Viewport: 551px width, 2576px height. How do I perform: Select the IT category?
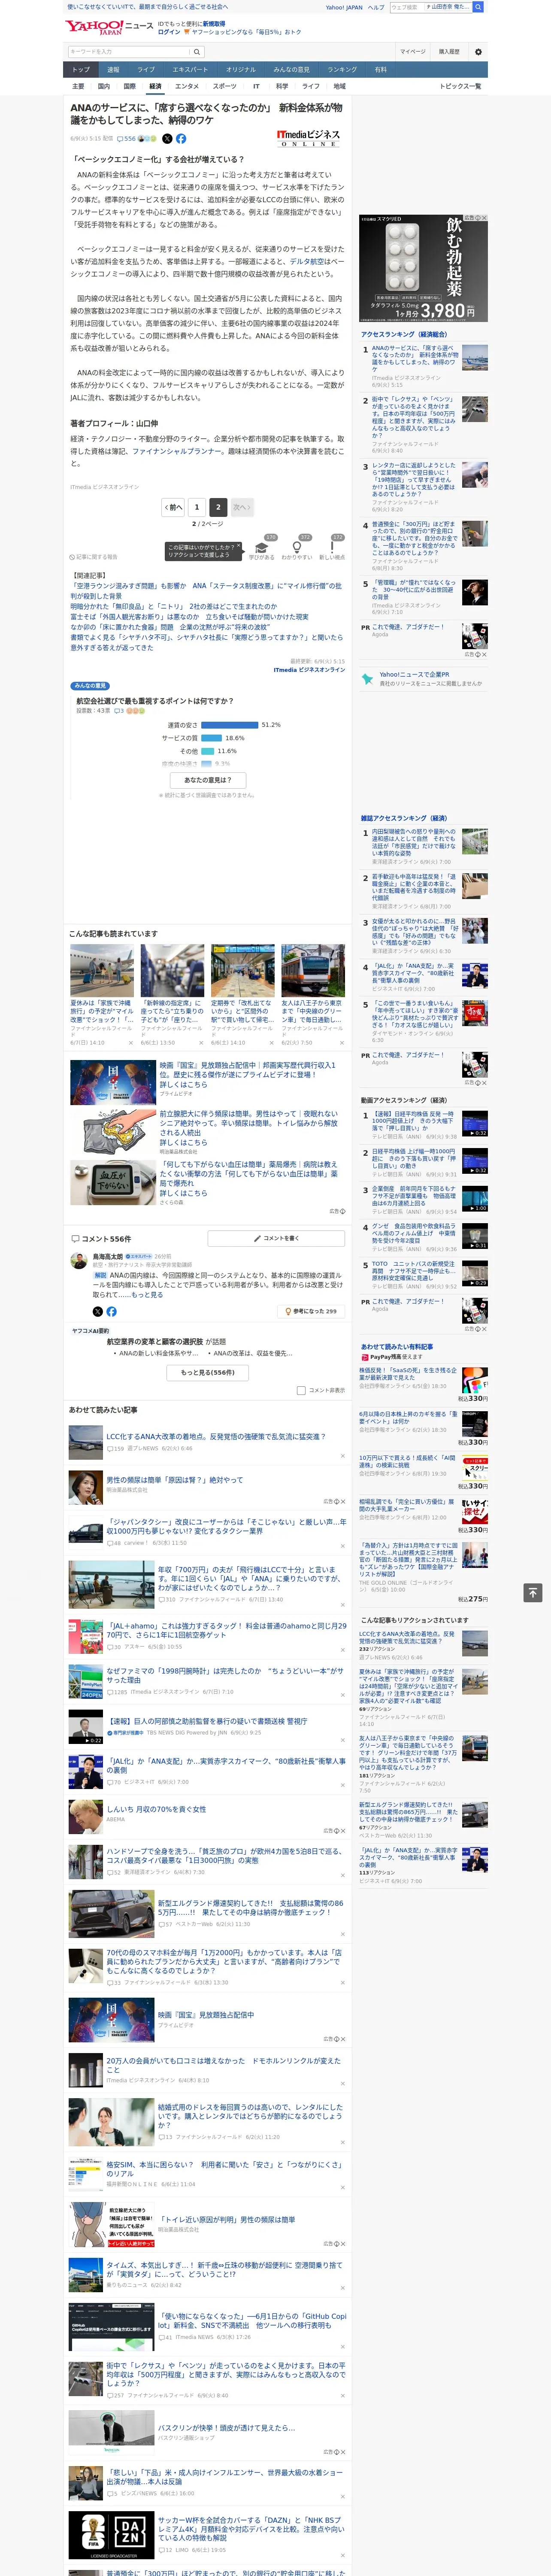point(256,87)
